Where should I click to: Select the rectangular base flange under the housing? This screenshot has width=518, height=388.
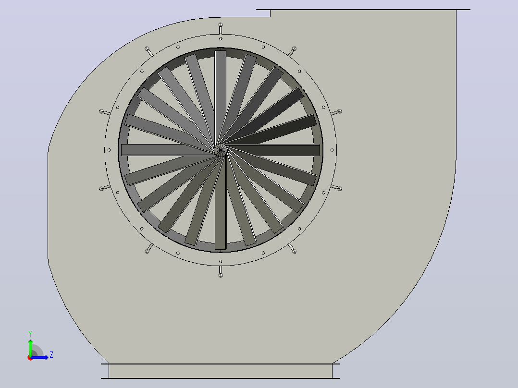coord(221,371)
